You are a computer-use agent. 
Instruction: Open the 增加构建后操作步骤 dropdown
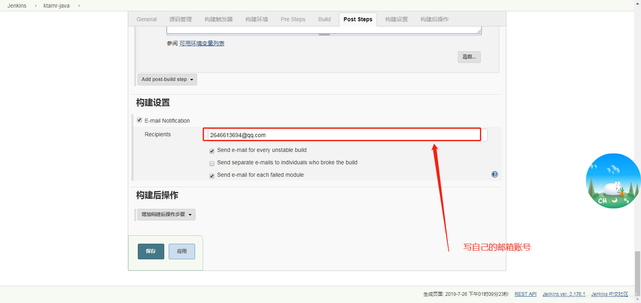point(166,214)
